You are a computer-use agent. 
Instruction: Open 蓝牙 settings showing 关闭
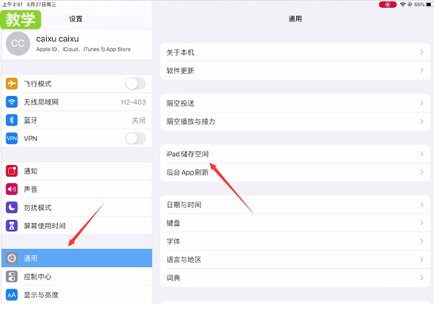point(77,120)
